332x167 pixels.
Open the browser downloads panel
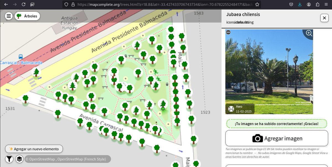point(300,4)
